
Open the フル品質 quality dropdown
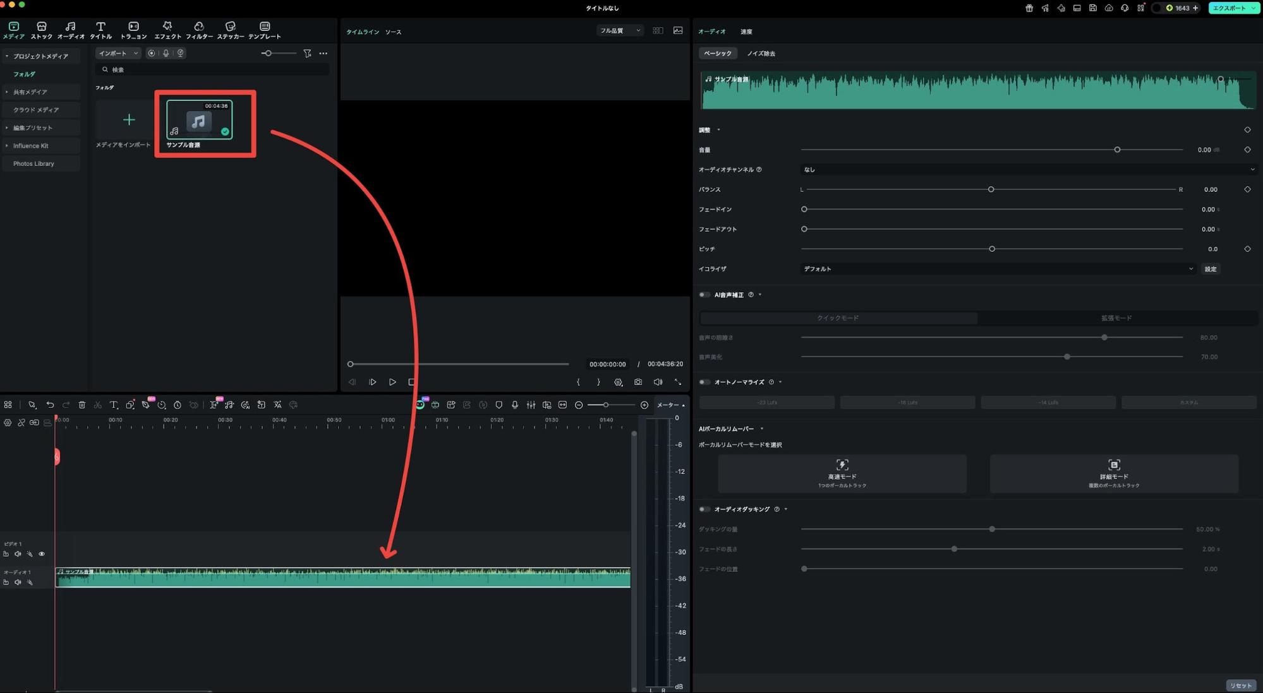[x=619, y=30]
